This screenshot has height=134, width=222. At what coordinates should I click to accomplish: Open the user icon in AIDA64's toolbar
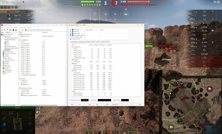[13, 30]
